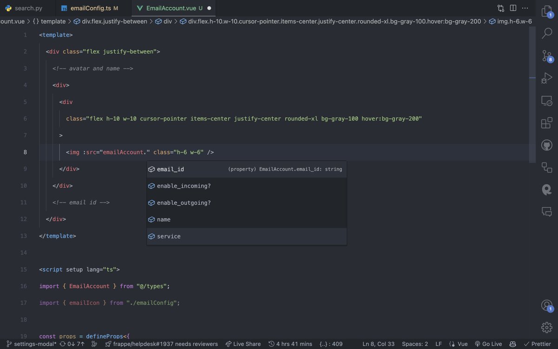This screenshot has width=558, height=349.
Task: Click the template breadcrumb item
Action: point(49,21)
